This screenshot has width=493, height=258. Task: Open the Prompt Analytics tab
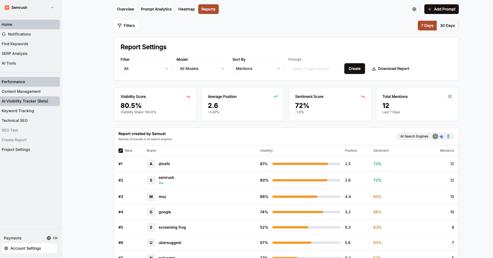[156, 9]
